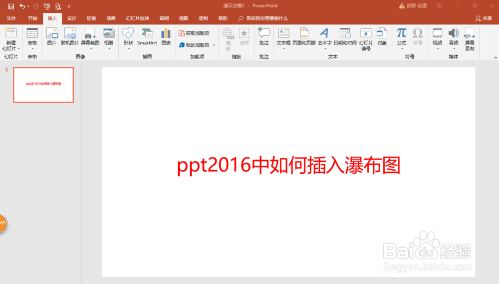Click 获取加载项 to get add-ins
The height and width of the screenshot is (284, 499).
click(x=194, y=33)
